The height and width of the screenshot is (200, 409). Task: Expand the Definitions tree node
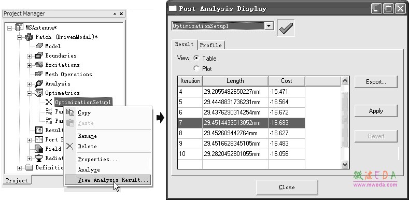[20, 168]
